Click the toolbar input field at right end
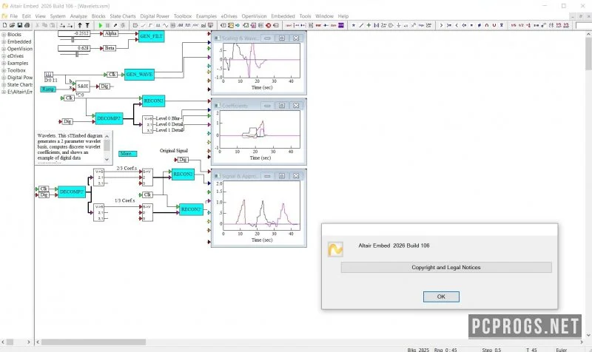 click(583, 25)
